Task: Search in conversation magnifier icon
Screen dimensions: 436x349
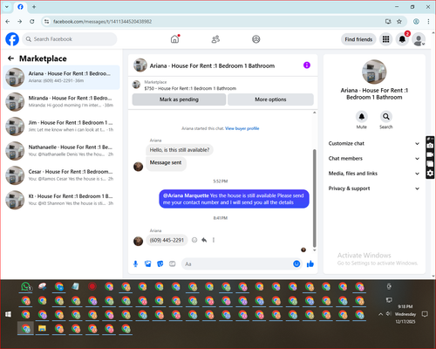Action: click(x=386, y=117)
